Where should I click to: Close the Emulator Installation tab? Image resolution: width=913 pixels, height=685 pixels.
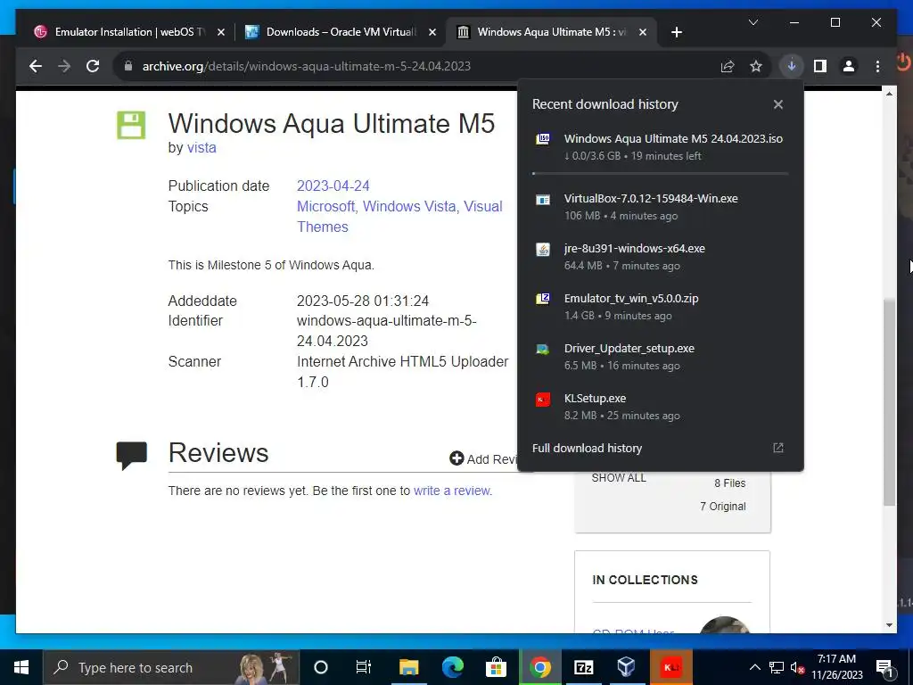tap(221, 33)
